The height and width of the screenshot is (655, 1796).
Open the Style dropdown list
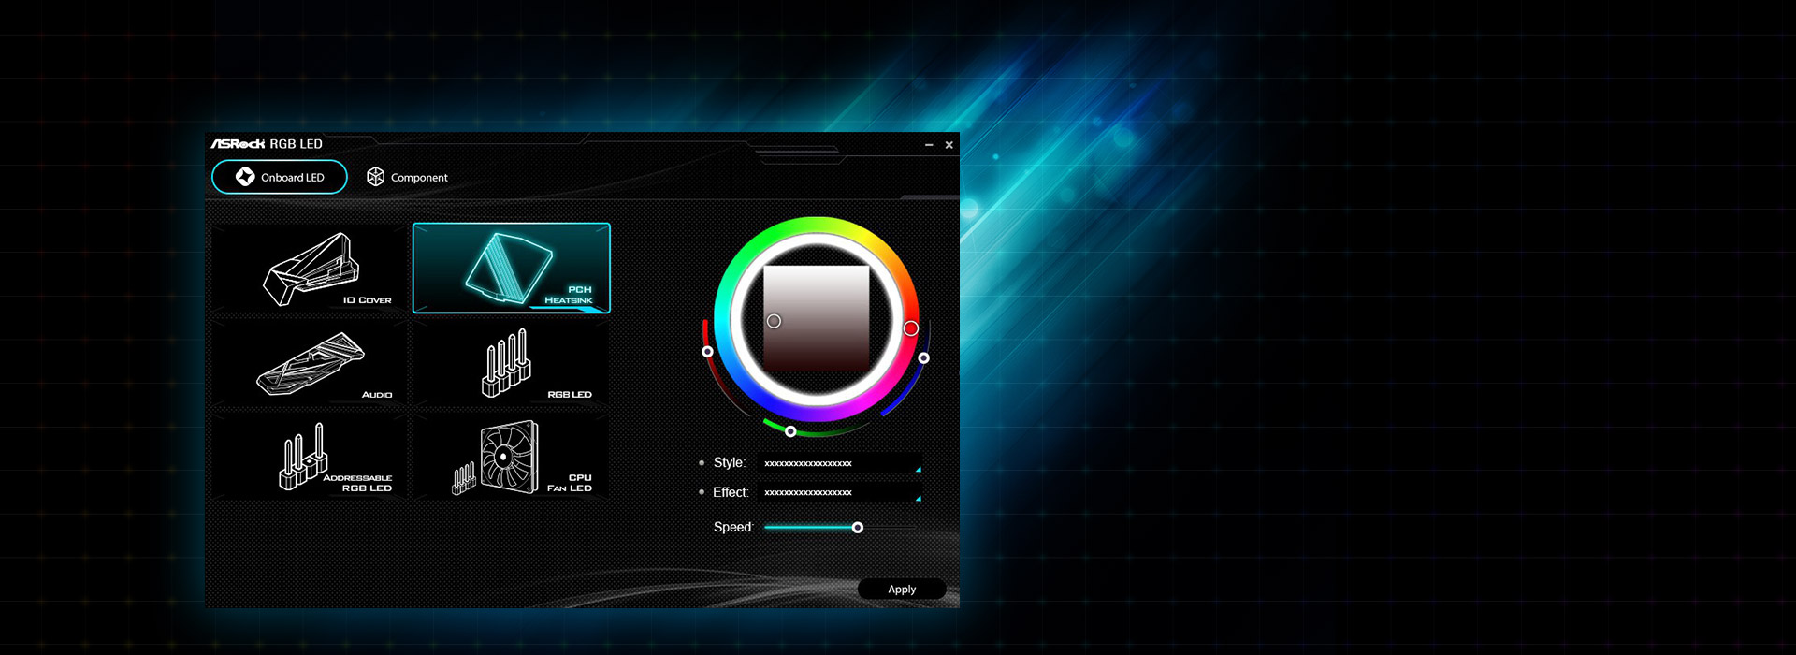pyautogui.click(x=840, y=463)
